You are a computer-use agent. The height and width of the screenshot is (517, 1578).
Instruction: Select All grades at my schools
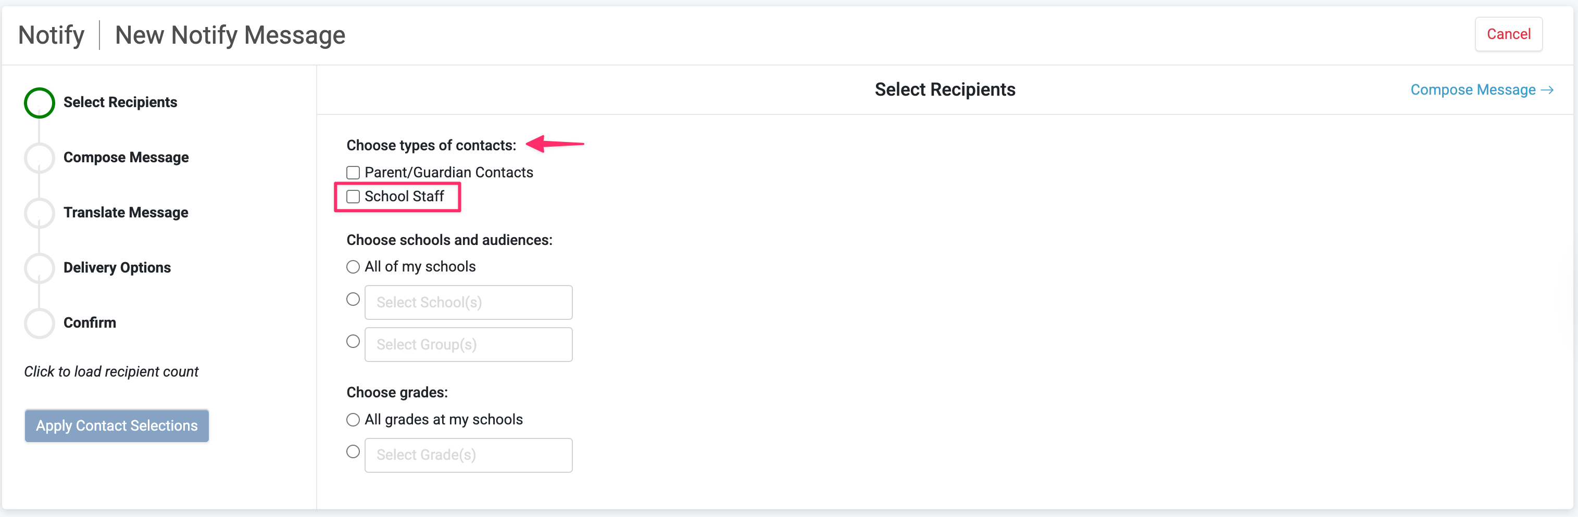point(353,420)
